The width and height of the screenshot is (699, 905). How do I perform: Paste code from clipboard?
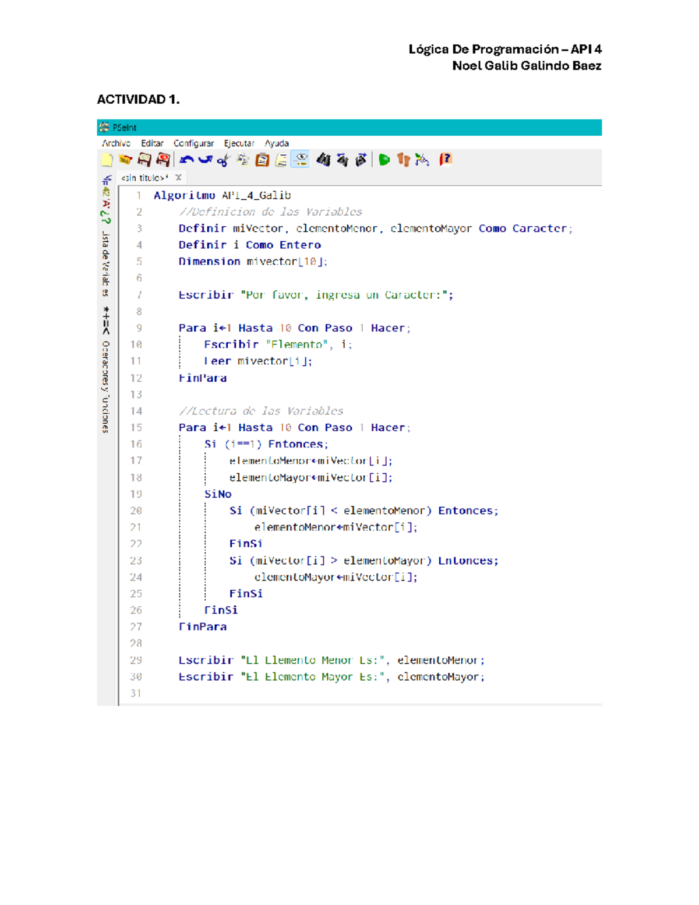[261, 160]
